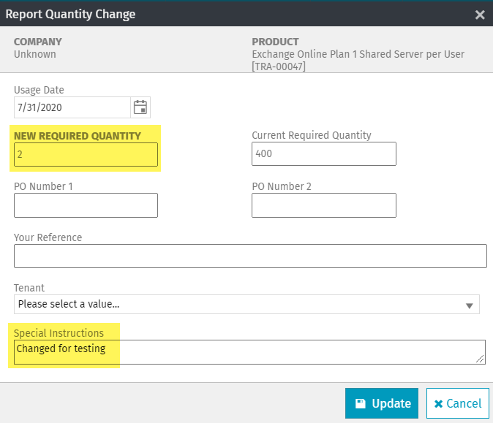
Task: Focus the PO Number 2 input
Action: tap(323, 205)
